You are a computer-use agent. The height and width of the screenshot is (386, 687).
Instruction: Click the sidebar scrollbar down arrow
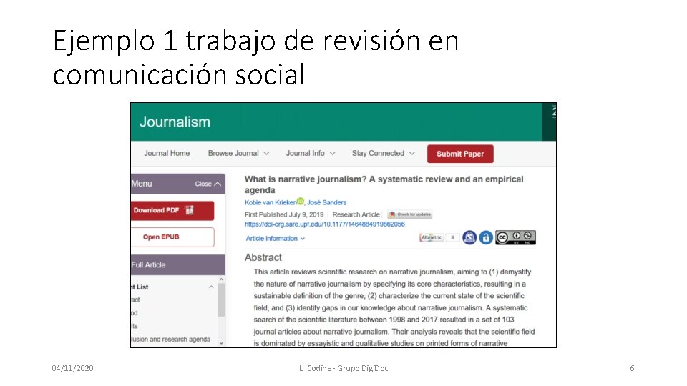tap(221, 343)
